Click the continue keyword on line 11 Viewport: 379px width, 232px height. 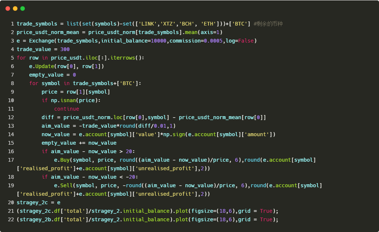pyautogui.click(x=67, y=109)
